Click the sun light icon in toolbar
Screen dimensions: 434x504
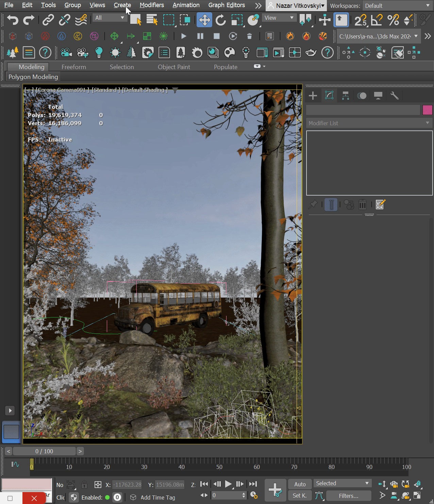point(115,52)
